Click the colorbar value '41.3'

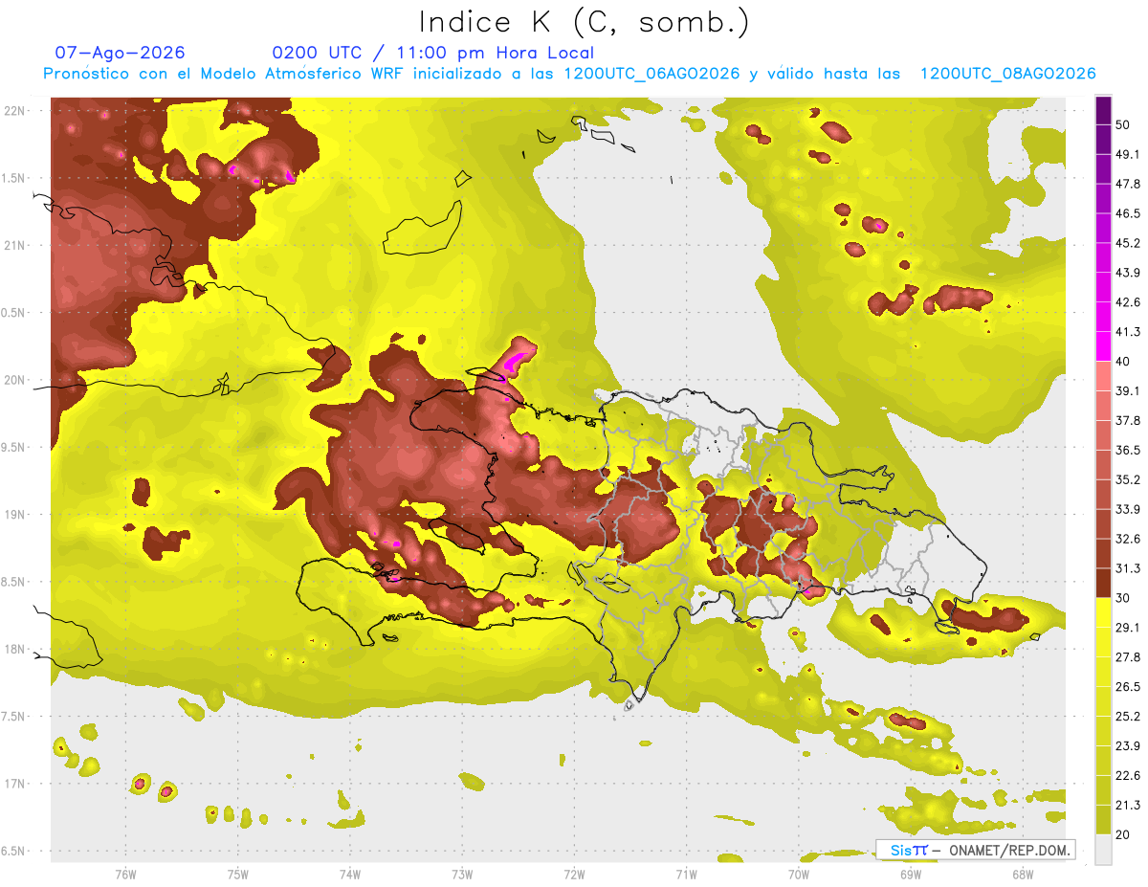pyautogui.click(x=1128, y=333)
